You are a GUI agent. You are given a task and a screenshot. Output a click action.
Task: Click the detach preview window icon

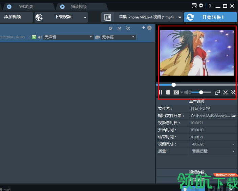pyautogui.click(x=217, y=92)
